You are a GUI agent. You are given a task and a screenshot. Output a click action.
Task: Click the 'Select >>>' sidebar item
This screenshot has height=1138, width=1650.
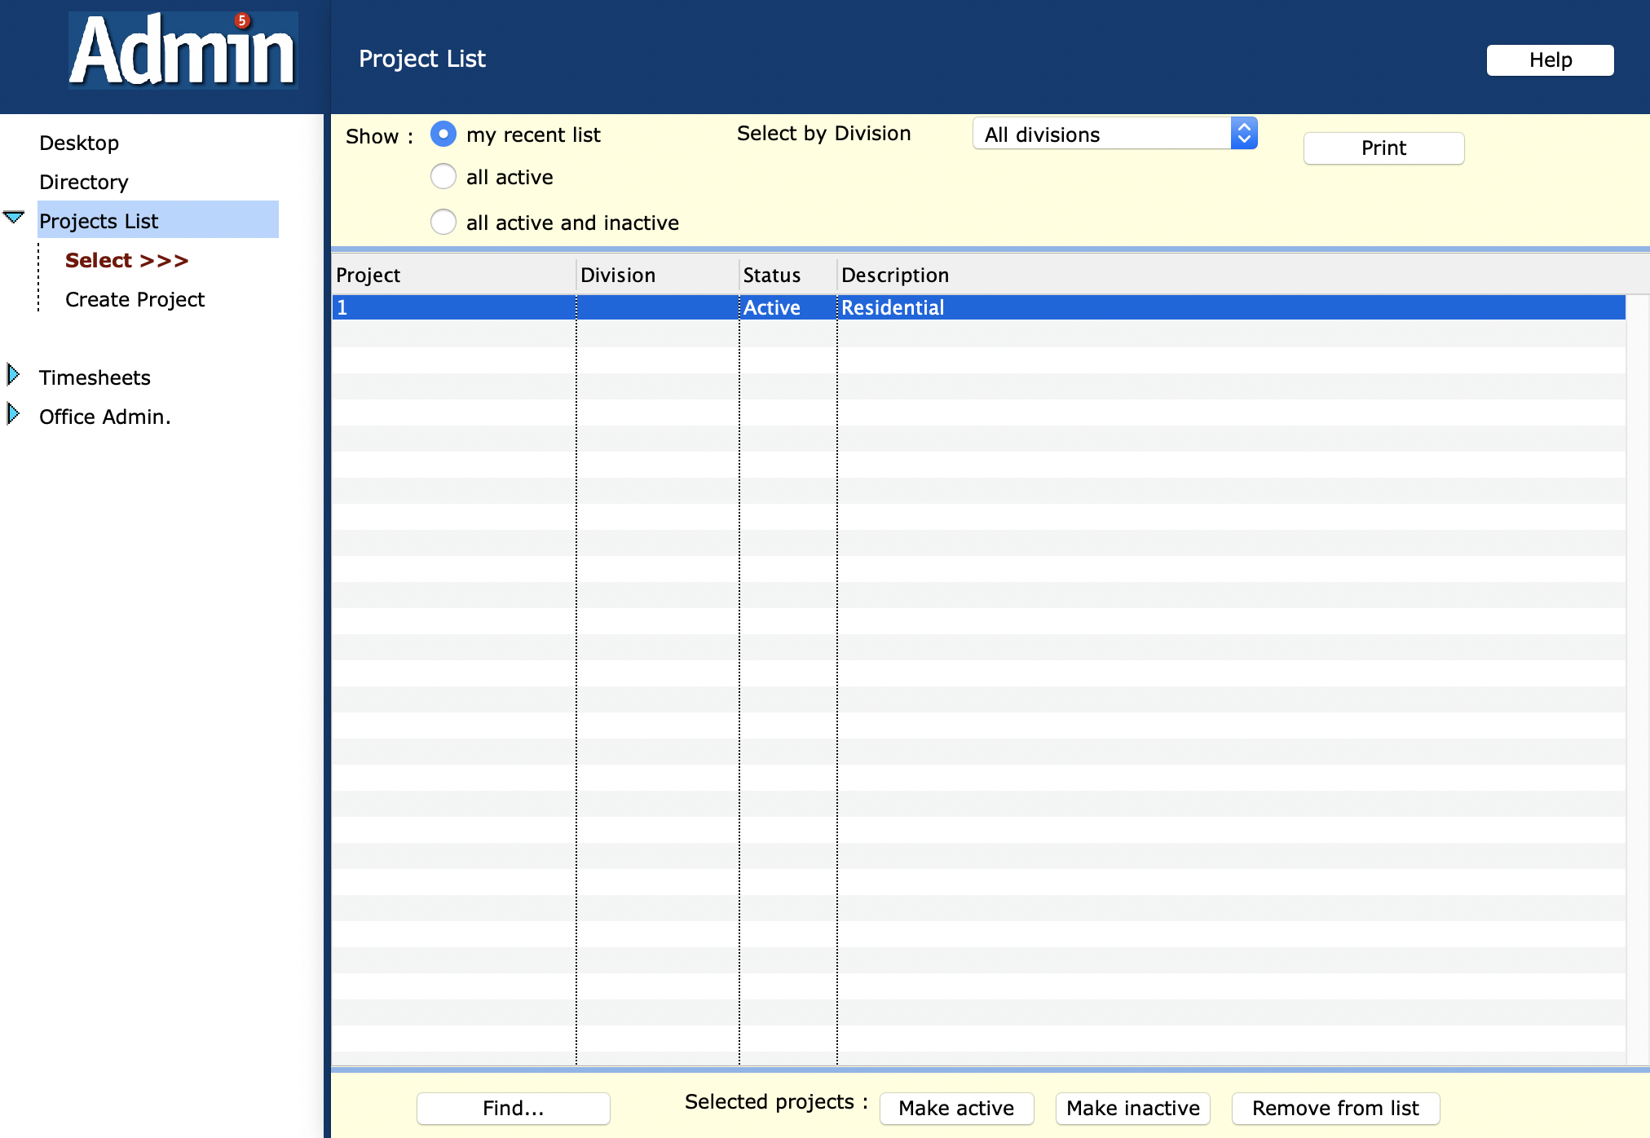pos(126,260)
